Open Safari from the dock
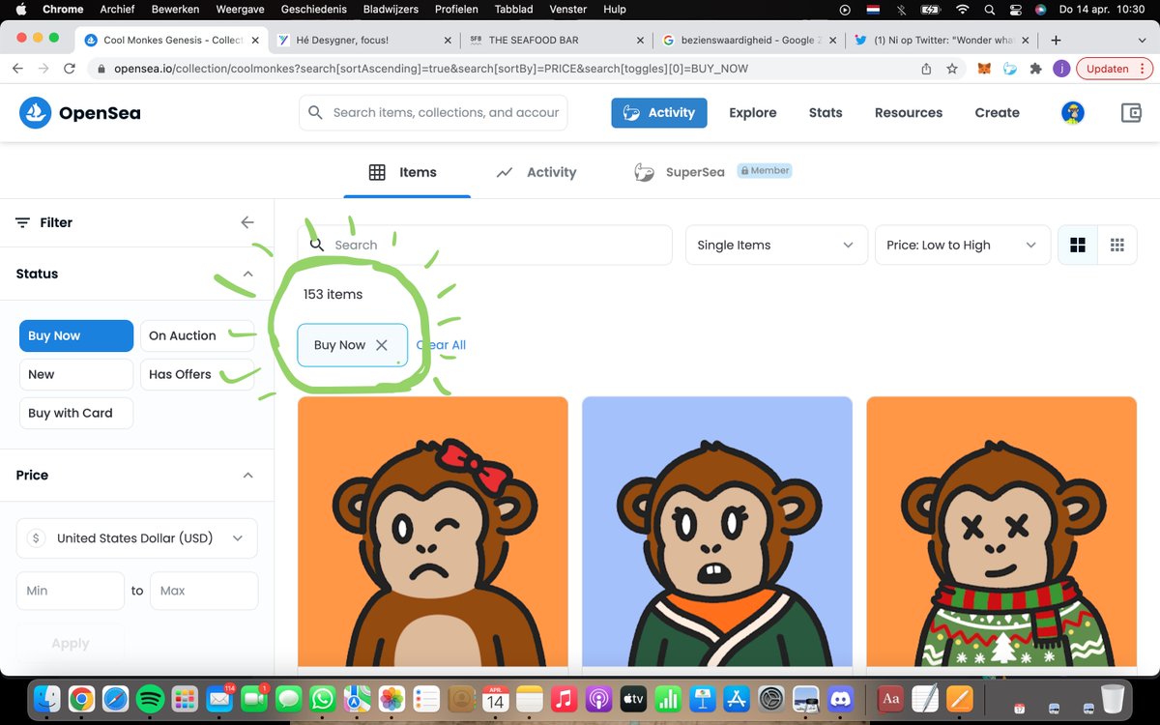 click(x=115, y=698)
